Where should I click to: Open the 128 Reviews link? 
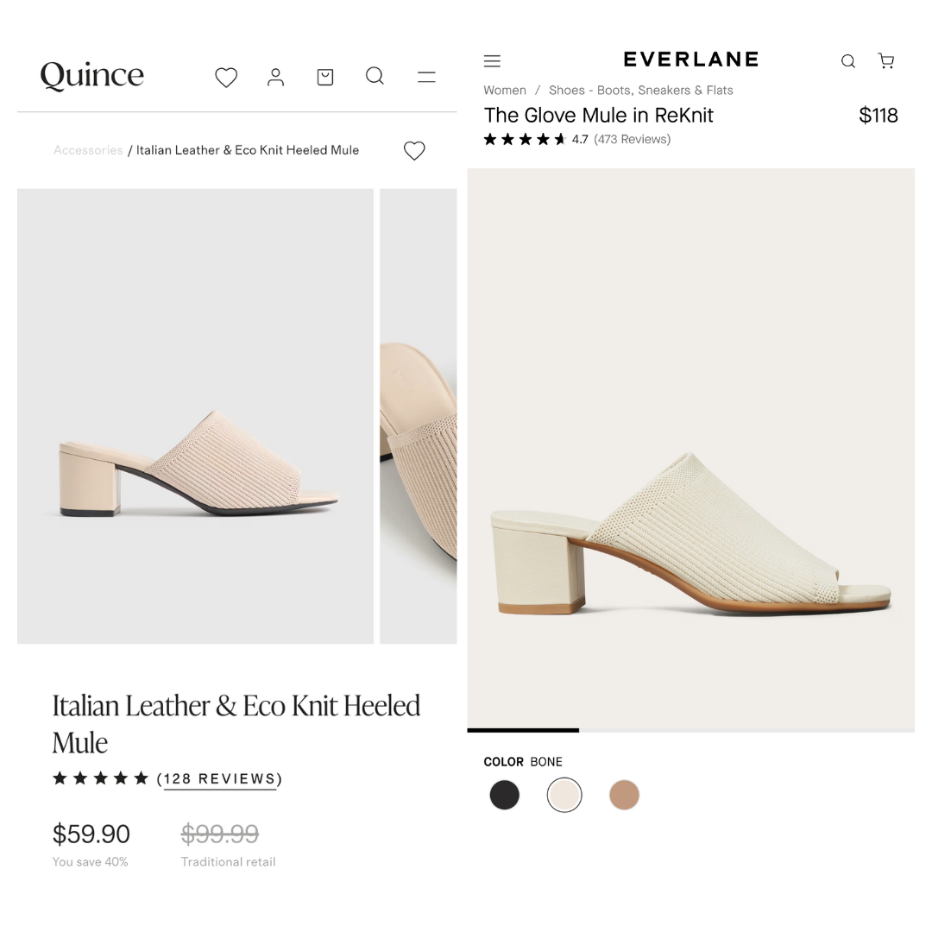pyautogui.click(x=222, y=779)
